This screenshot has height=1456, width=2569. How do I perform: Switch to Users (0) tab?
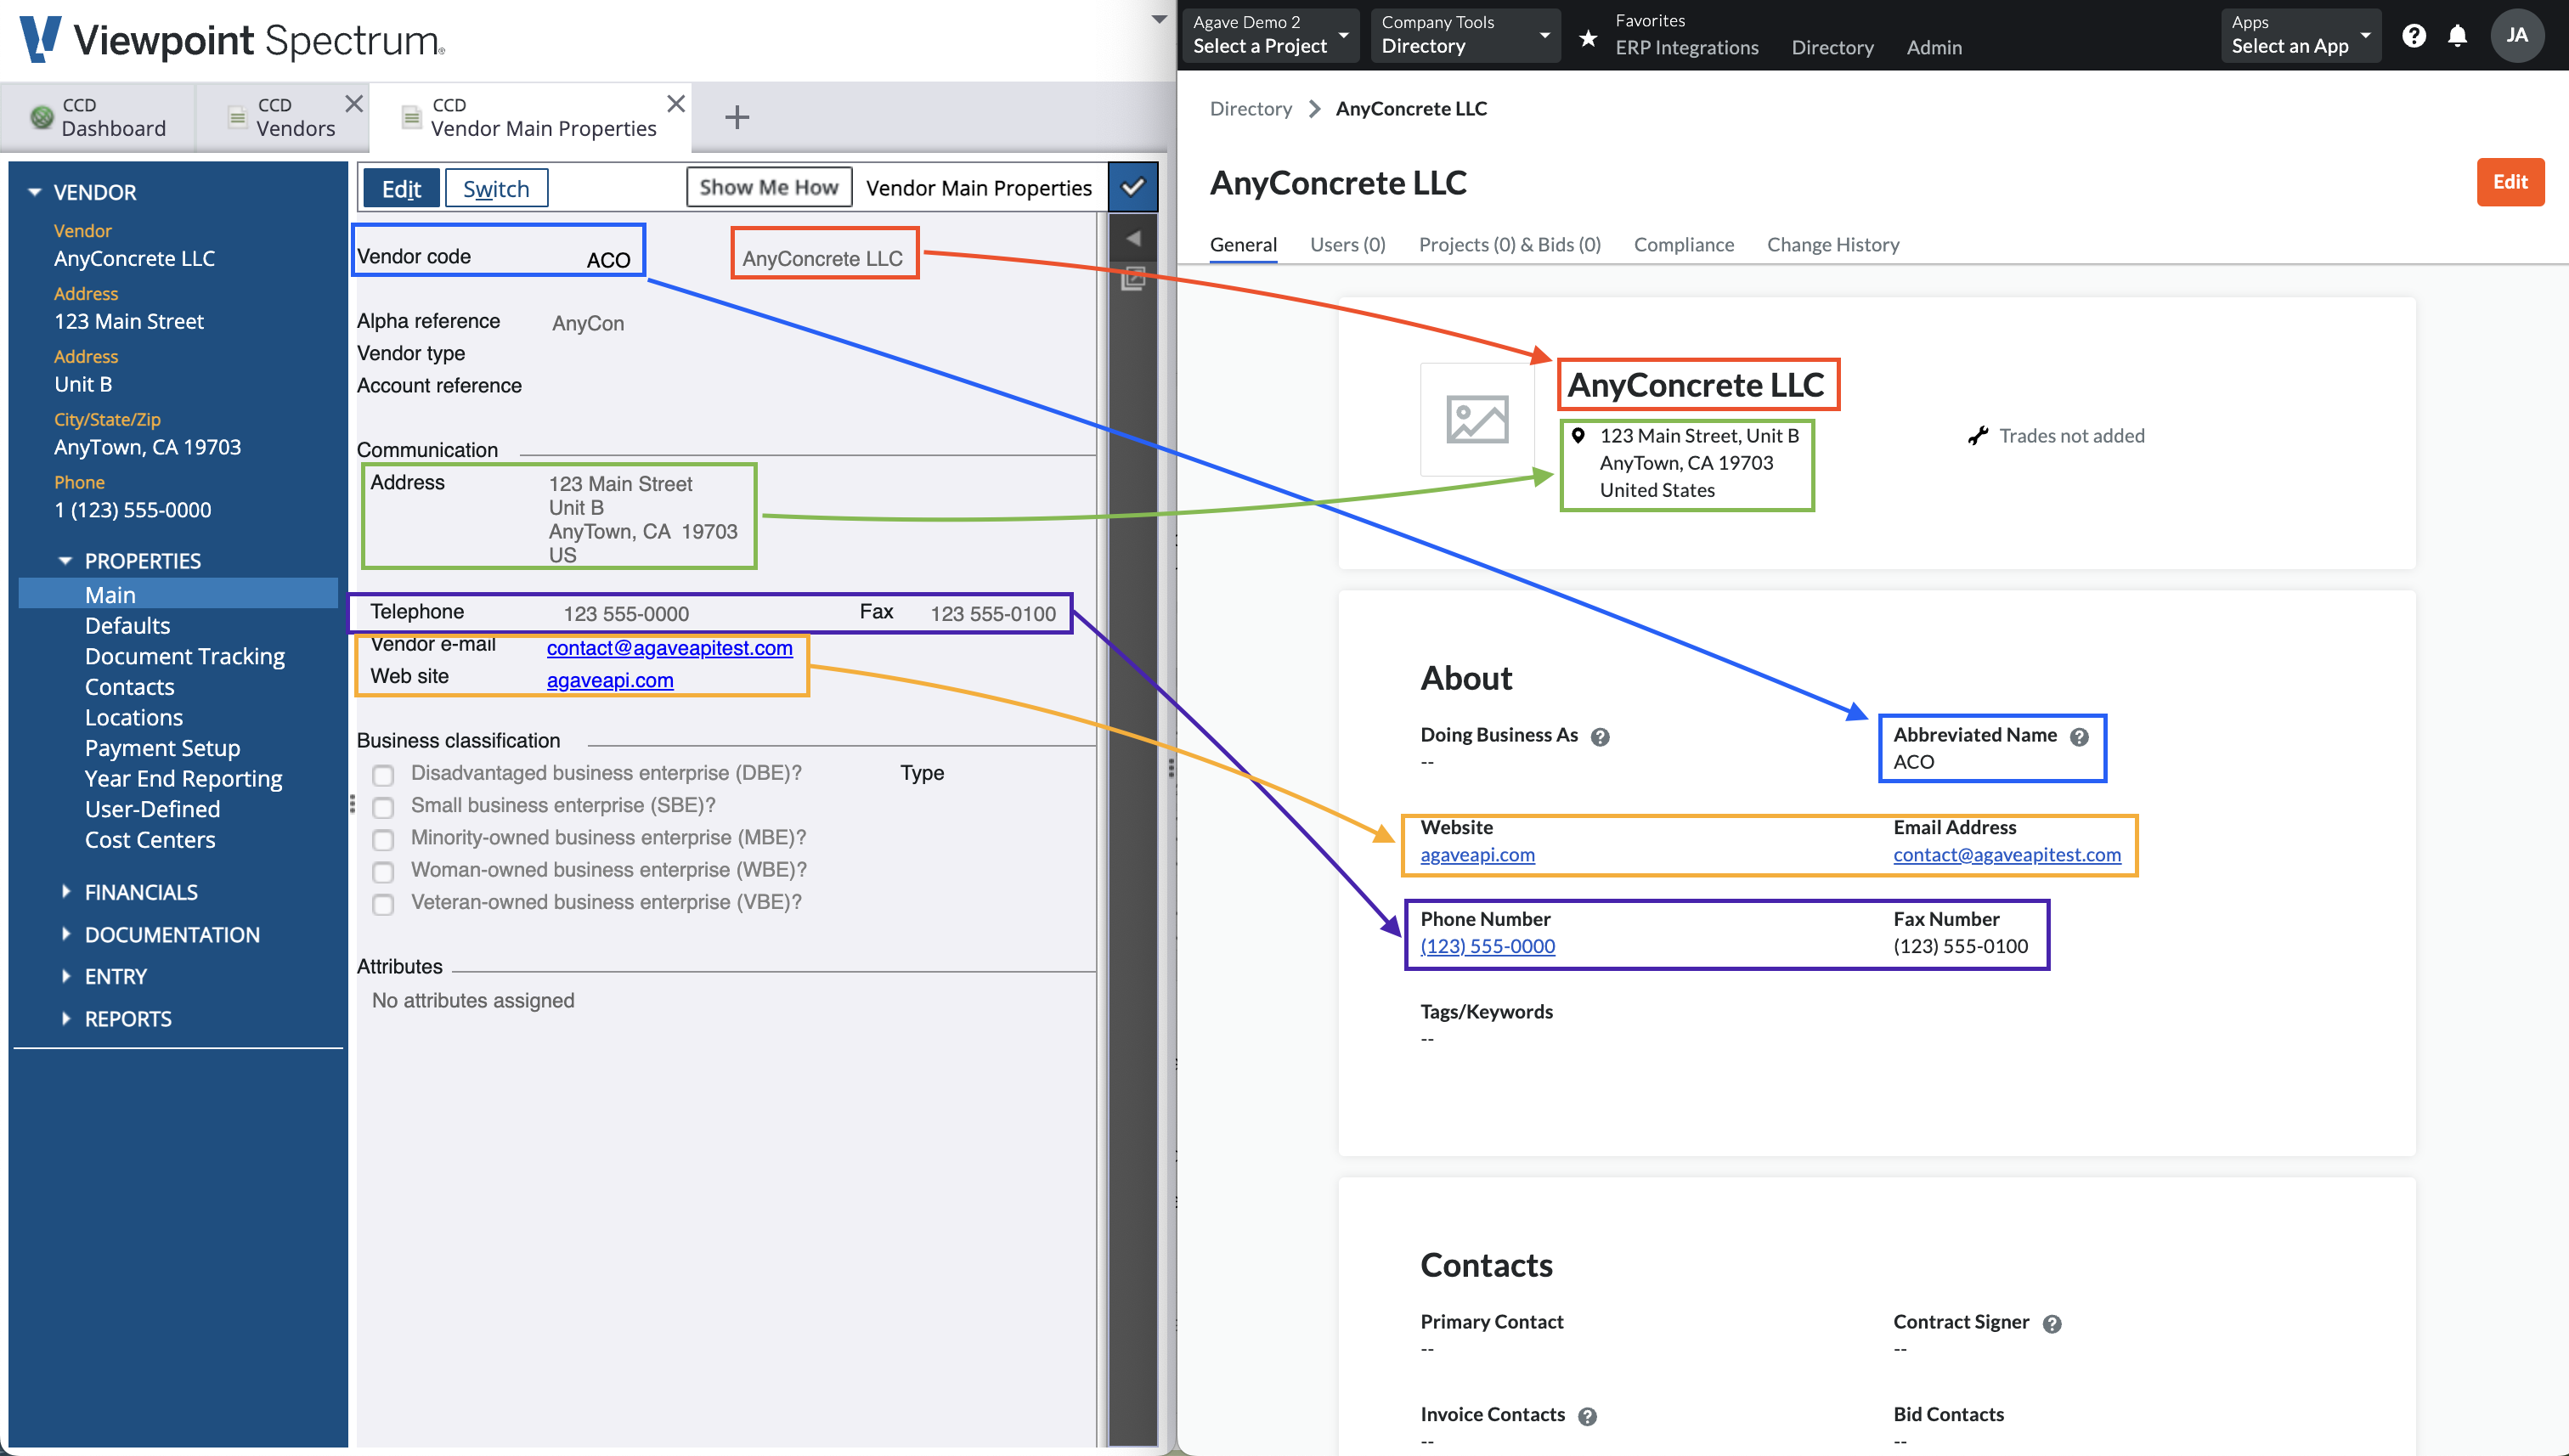1347,244
